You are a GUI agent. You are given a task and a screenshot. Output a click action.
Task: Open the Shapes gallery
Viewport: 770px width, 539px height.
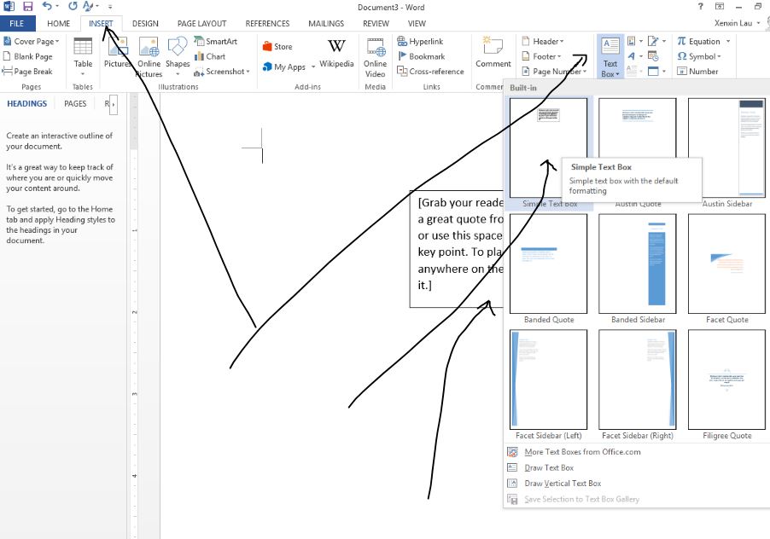[178, 53]
